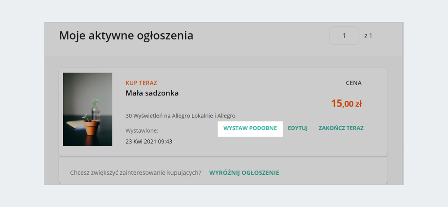Screen dimensions: 448x207
Task: Click the 30 Wyświetleń views text
Action: click(x=180, y=116)
